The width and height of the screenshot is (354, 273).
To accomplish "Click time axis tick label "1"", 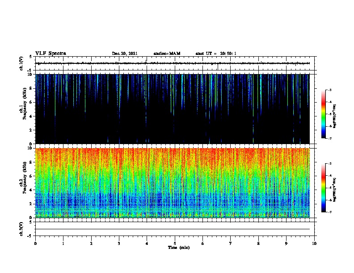I will coord(63,244).
